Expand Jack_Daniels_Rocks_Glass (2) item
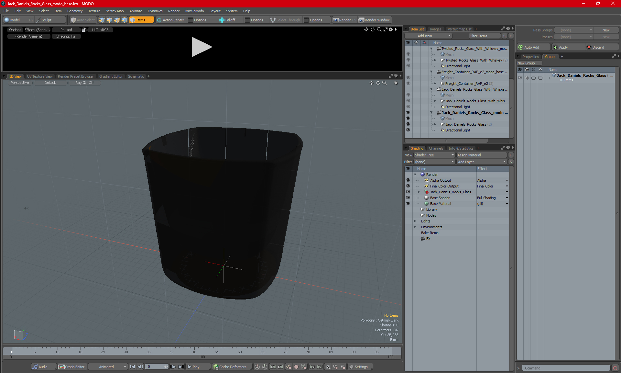Image resolution: width=621 pixels, height=373 pixels. pyautogui.click(x=435, y=124)
